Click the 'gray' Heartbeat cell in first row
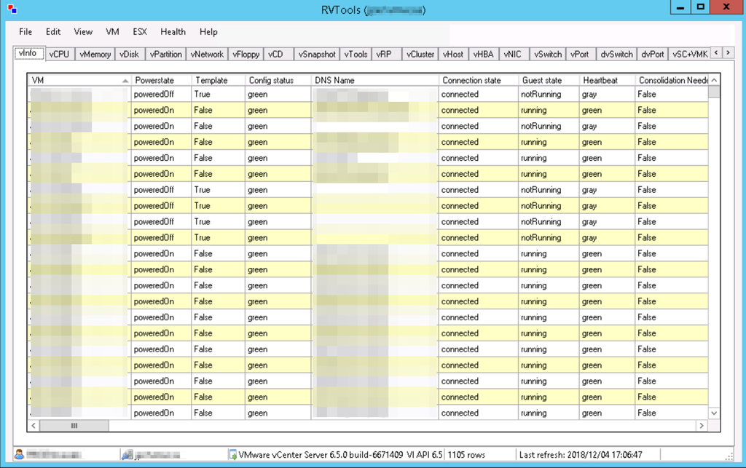Image resolution: width=746 pixels, height=468 pixels. [x=607, y=94]
